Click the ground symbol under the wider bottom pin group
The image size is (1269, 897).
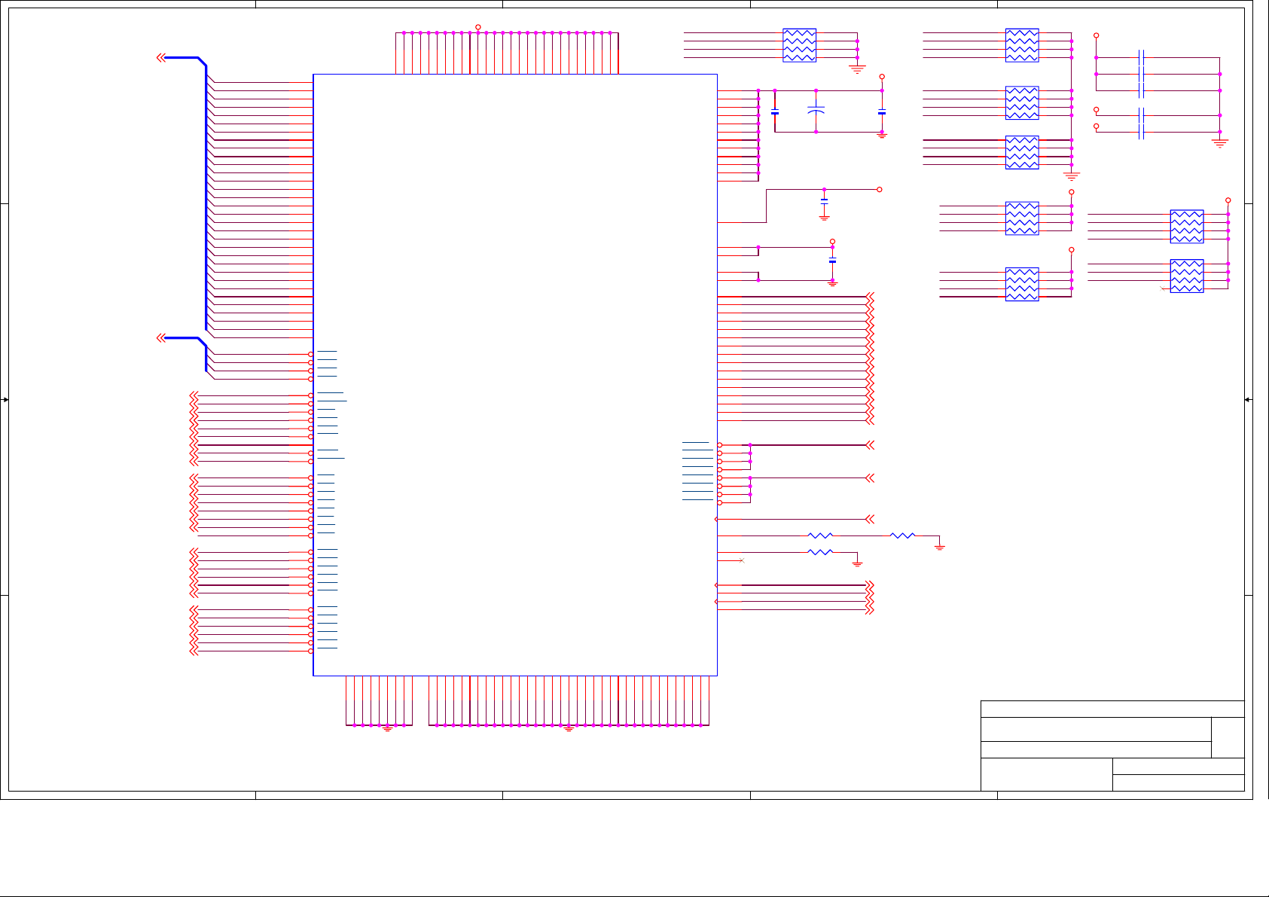point(569,728)
